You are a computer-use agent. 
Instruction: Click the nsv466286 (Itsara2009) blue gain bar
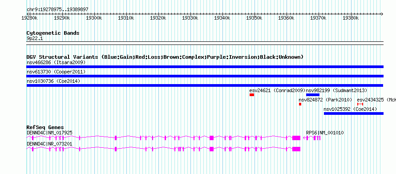coord(205,67)
